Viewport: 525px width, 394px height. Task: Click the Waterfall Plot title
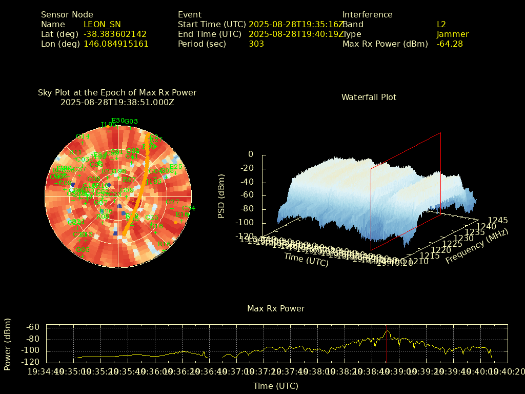point(369,97)
